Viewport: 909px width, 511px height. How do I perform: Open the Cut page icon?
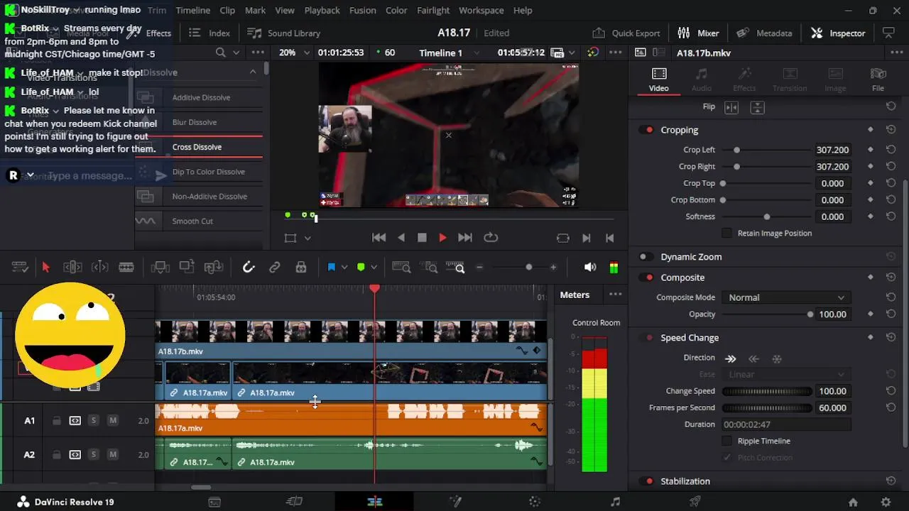click(x=294, y=502)
